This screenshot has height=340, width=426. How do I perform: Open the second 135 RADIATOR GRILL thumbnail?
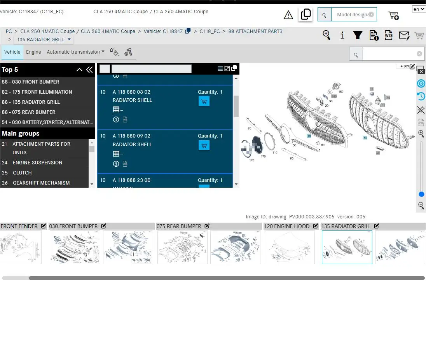400,247
